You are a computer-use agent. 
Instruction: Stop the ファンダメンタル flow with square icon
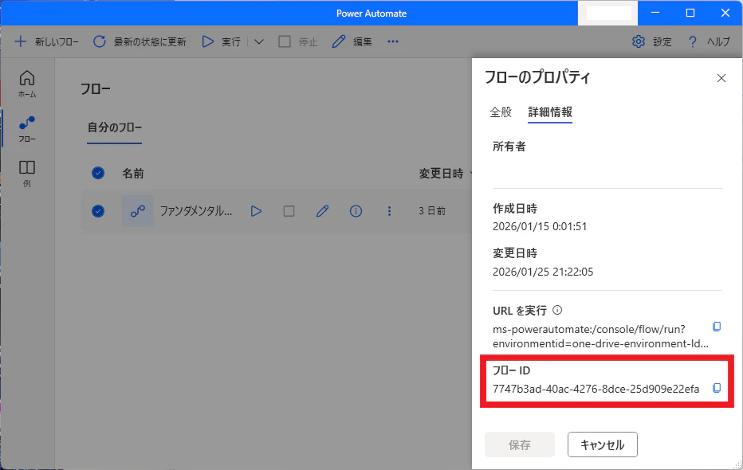(x=289, y=211)
